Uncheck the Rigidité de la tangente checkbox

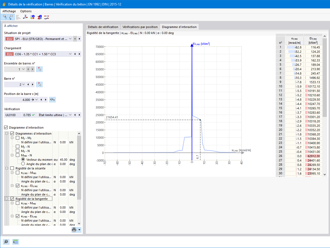12,199
